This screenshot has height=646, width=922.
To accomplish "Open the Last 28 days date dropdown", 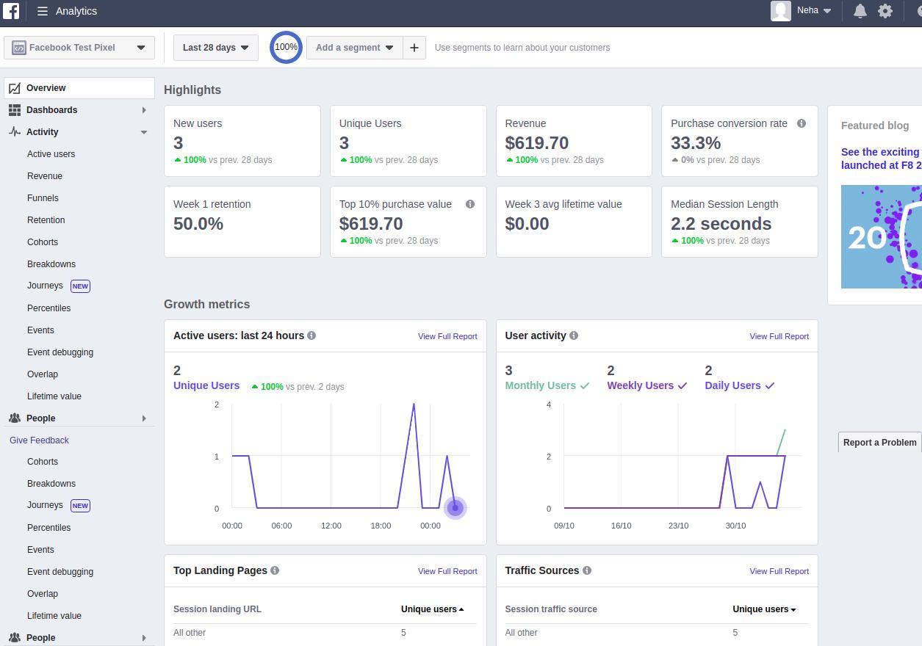I will [x=216, y=48].
